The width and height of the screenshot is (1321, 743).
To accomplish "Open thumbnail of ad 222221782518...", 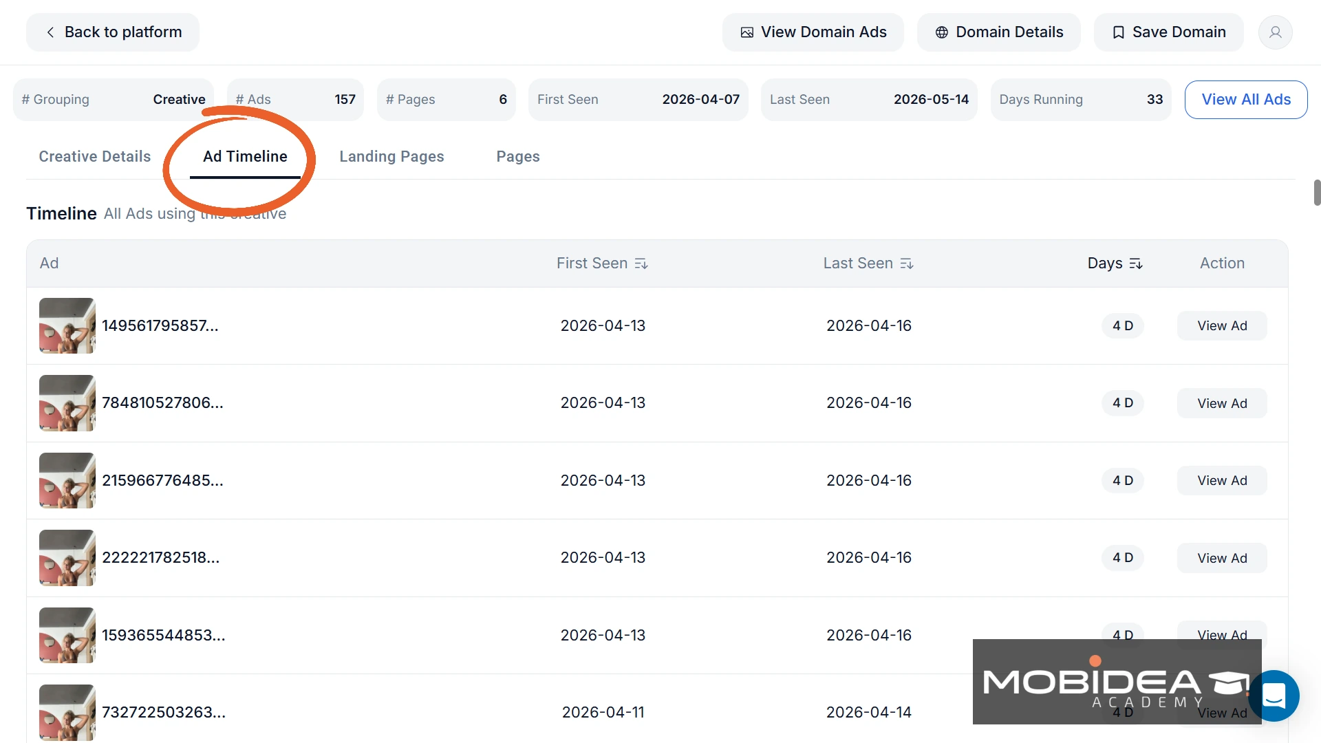I will click(x=67, y=558).
